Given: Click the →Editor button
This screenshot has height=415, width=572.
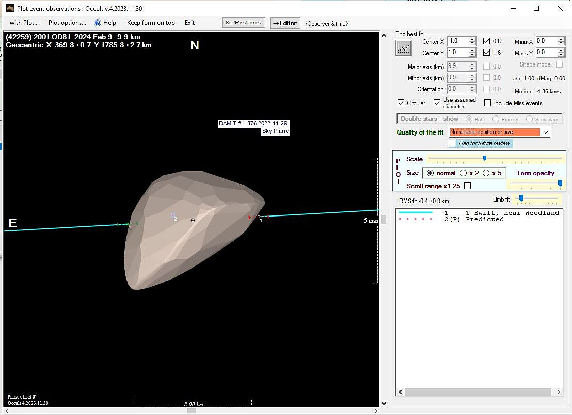Looking at the screenshot, I should [x=285, y=23].
